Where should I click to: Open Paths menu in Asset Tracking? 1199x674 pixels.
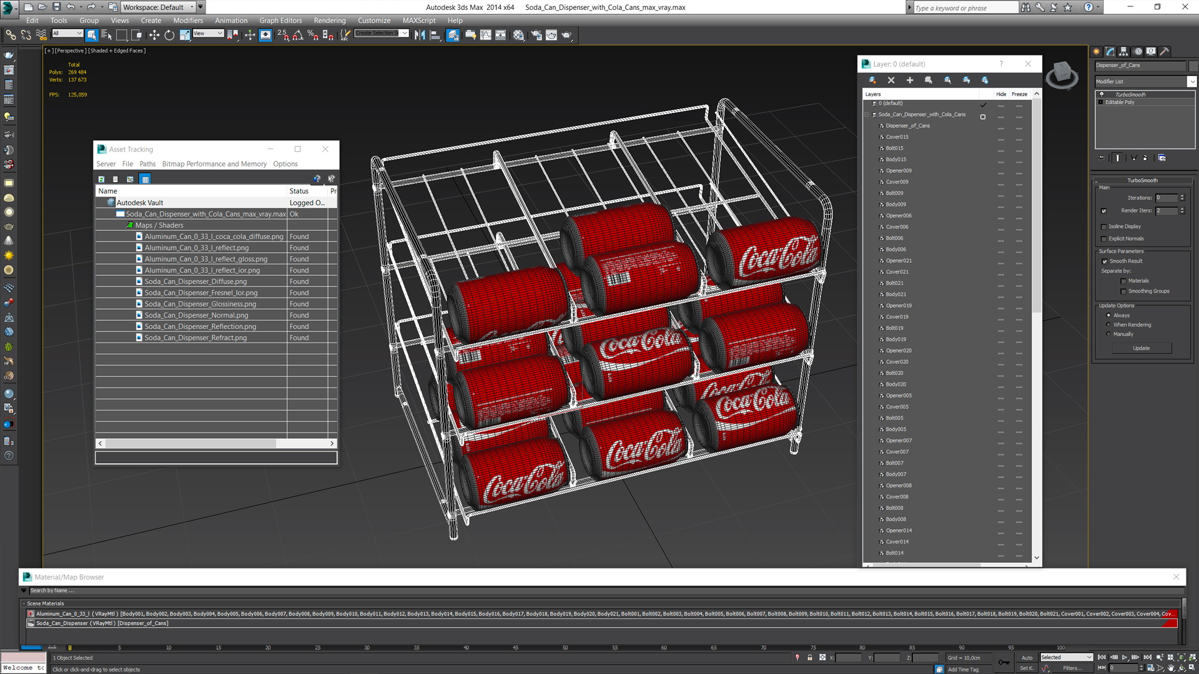(x=147, y=164)
